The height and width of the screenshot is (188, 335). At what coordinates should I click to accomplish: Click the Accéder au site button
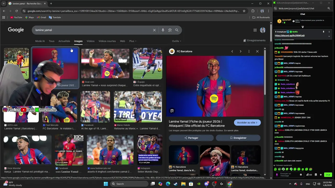247,122
